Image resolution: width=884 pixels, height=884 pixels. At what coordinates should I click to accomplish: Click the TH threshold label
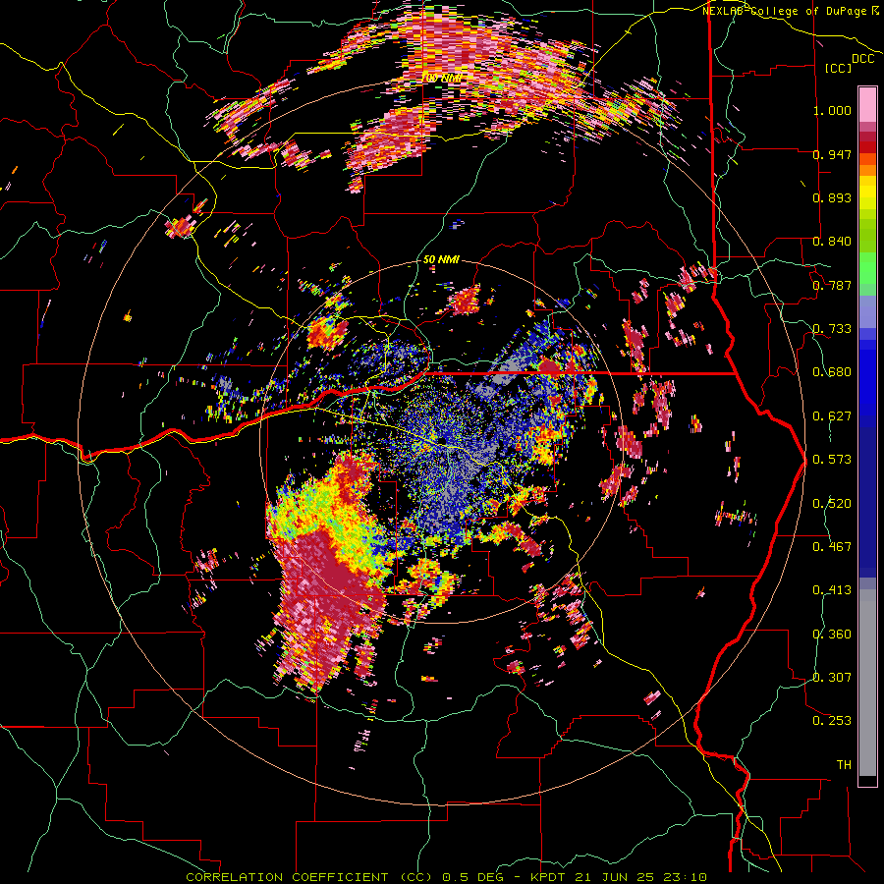(x=844, y=765)
